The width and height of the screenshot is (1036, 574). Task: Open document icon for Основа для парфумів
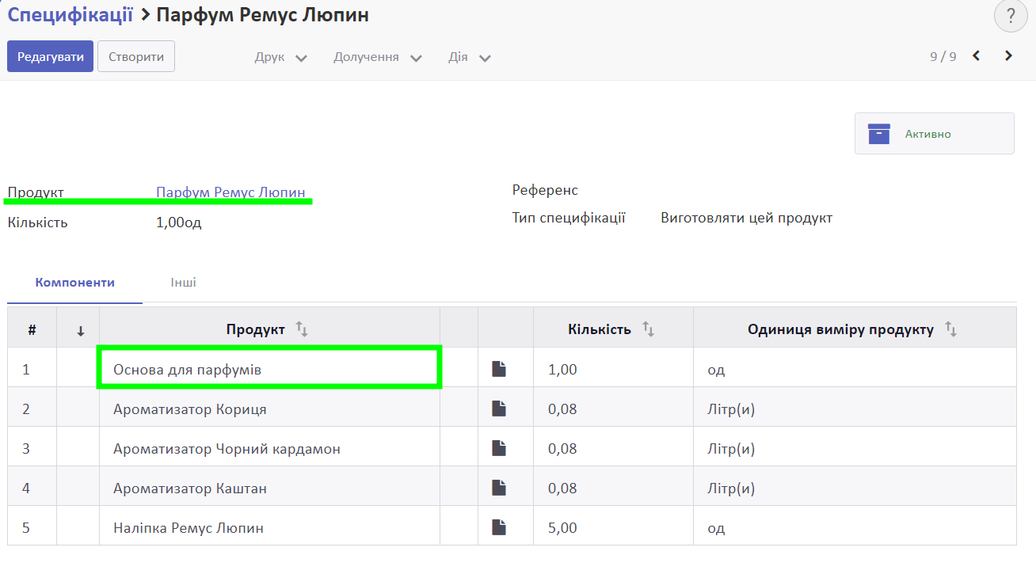coord(499,368)
